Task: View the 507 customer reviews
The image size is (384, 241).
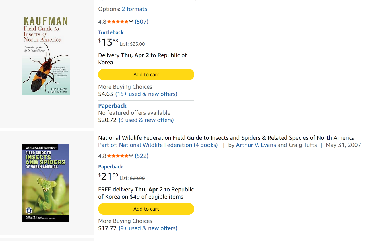Action: [141, 22]
